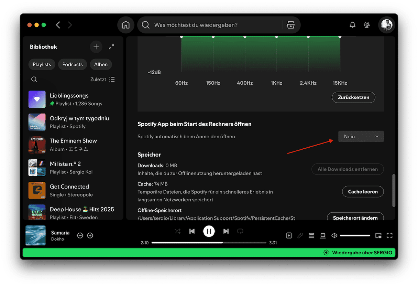Image resolution: width=418 pixels, height=286 pixels.
Task: Select the Alben filter tab
Action: tap(101, 64)
